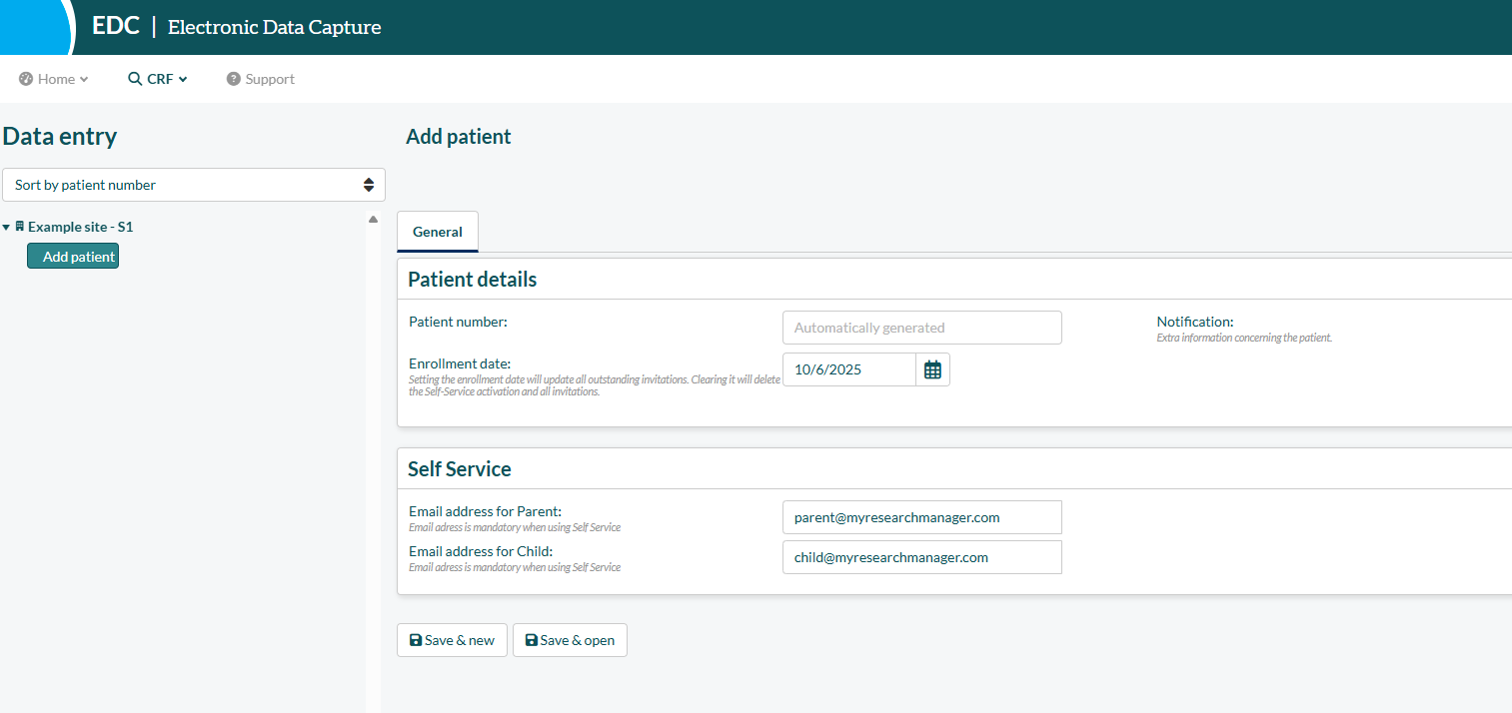Select the General tab

[438, 232]
